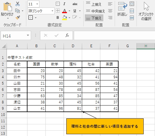Click the fx insert function icon
155x136 pixels.
[x=67, y=35]
